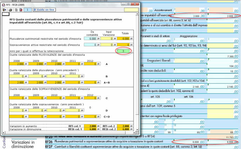Click the dialog vertical scrollbar down arrow
The image size is (241, 149).
pos(136,129)
